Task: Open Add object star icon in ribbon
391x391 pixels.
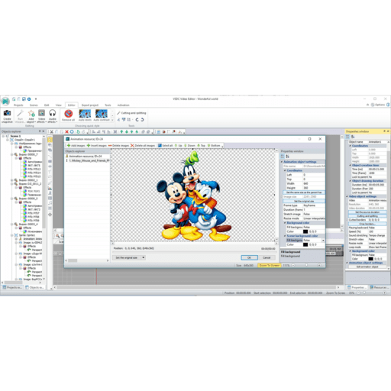Action: click(x=31, y=113)
